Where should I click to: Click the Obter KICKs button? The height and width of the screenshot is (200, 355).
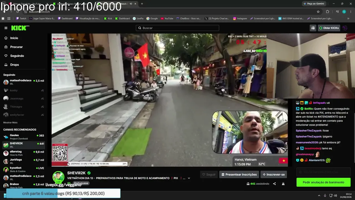click(329, 28)
